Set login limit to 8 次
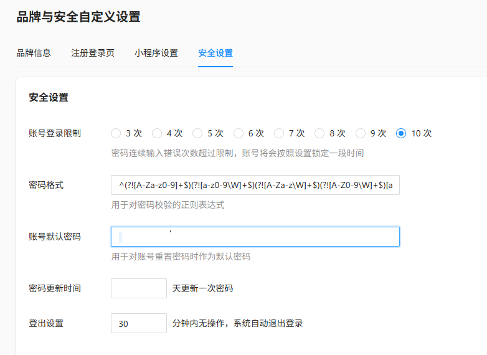487x355 pixels. coord(319,133)
